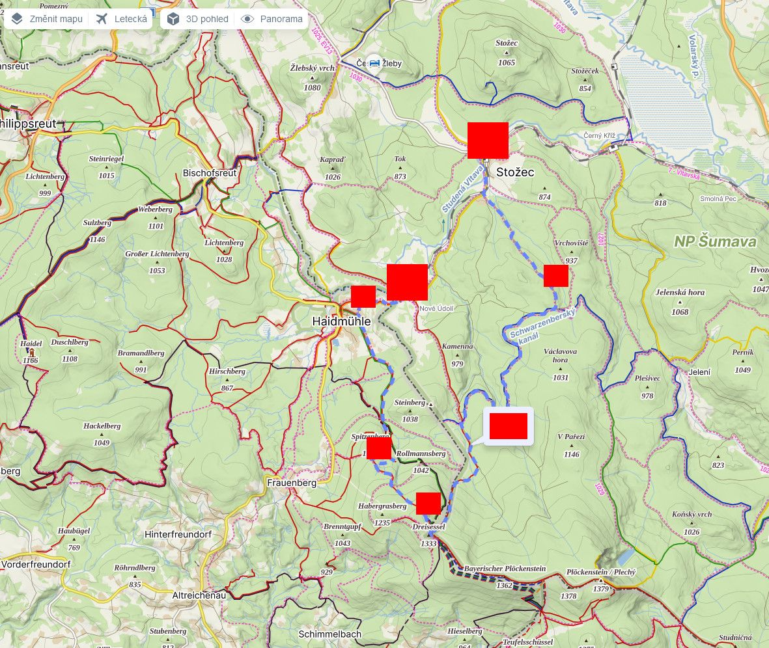769x648 pixels.
Task: Click the layers icon beside Změnit mapu
Action: (17, 19)
